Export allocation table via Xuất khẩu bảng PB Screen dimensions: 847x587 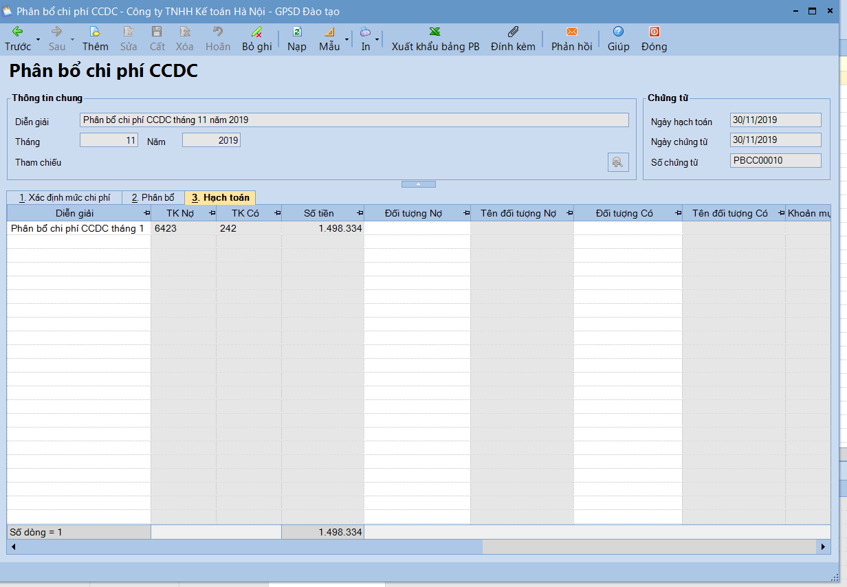tap(436, 39)
